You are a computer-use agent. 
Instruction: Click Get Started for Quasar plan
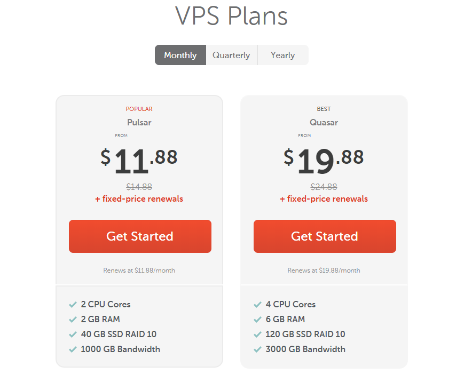point(325,236)
